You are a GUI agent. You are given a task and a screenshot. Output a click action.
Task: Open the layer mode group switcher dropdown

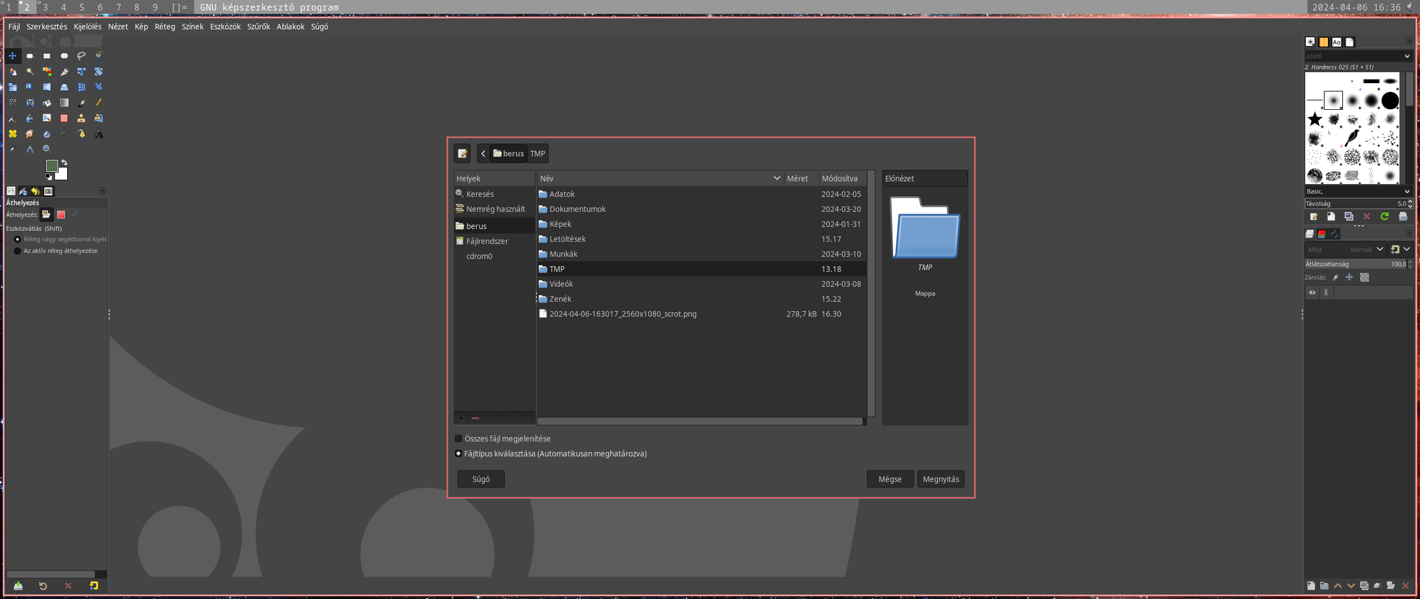[1400, 249]
